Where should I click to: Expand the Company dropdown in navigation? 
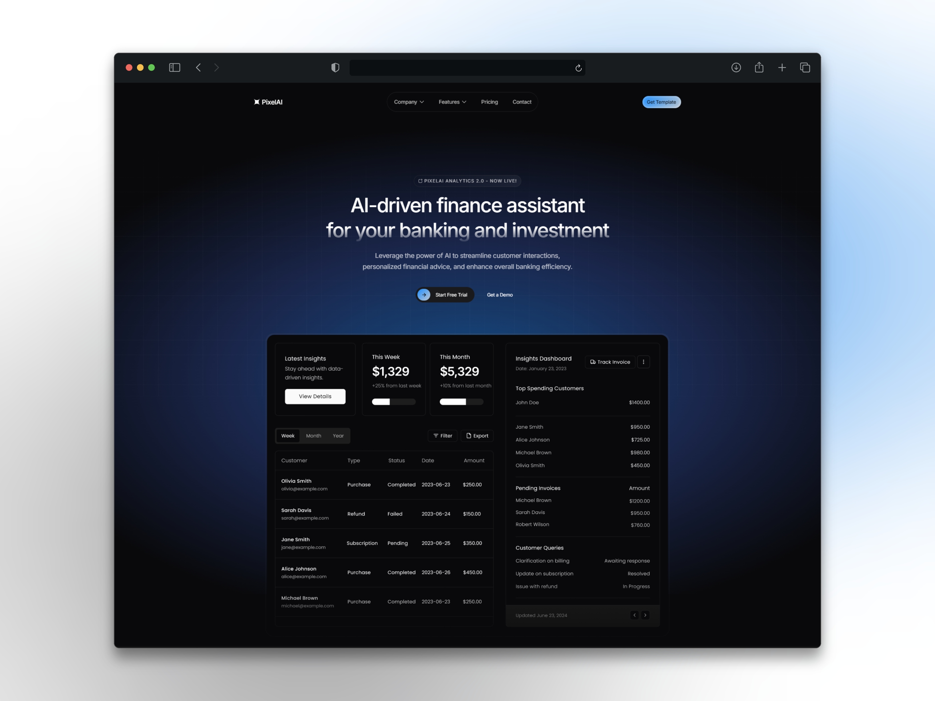(x=407, y=101)
